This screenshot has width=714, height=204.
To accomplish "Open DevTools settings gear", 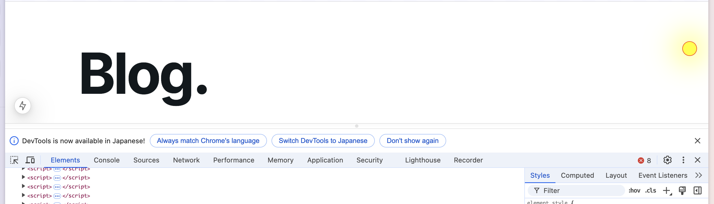I will [x=667, y=160].
